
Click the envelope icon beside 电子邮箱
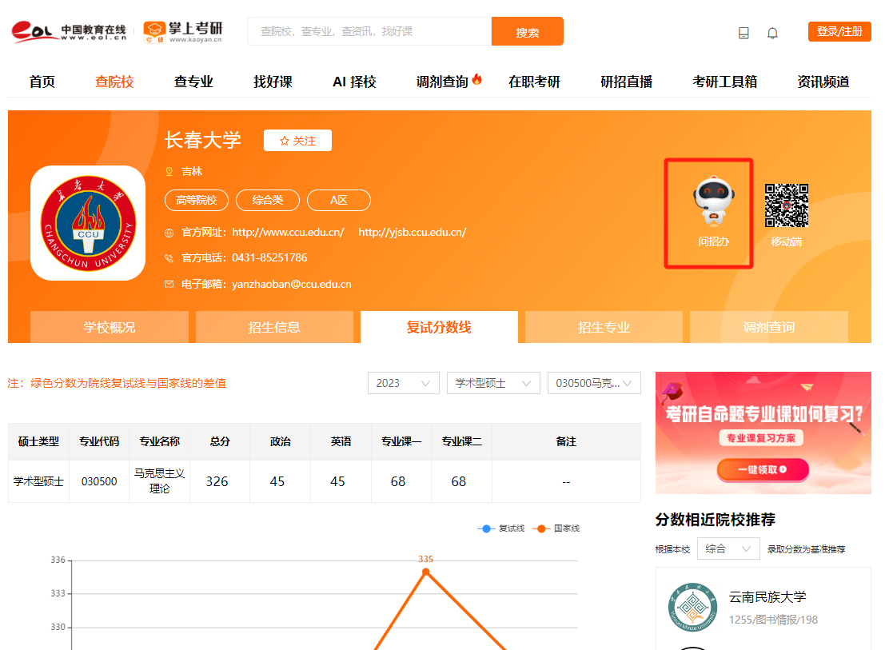click(169, 284)
